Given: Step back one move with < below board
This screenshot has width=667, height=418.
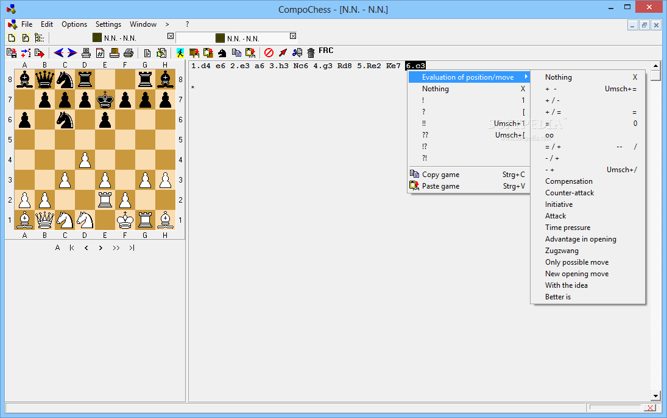Looking at the screenshot, I should click(86, 248).
